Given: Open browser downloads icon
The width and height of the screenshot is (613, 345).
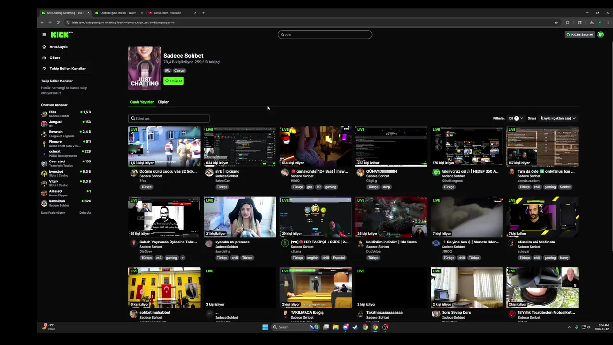Looking at the screenshot, I should 591,23.
